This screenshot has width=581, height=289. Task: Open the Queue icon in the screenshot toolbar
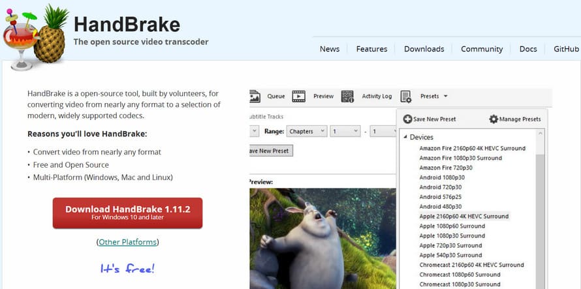coord(255,97)
